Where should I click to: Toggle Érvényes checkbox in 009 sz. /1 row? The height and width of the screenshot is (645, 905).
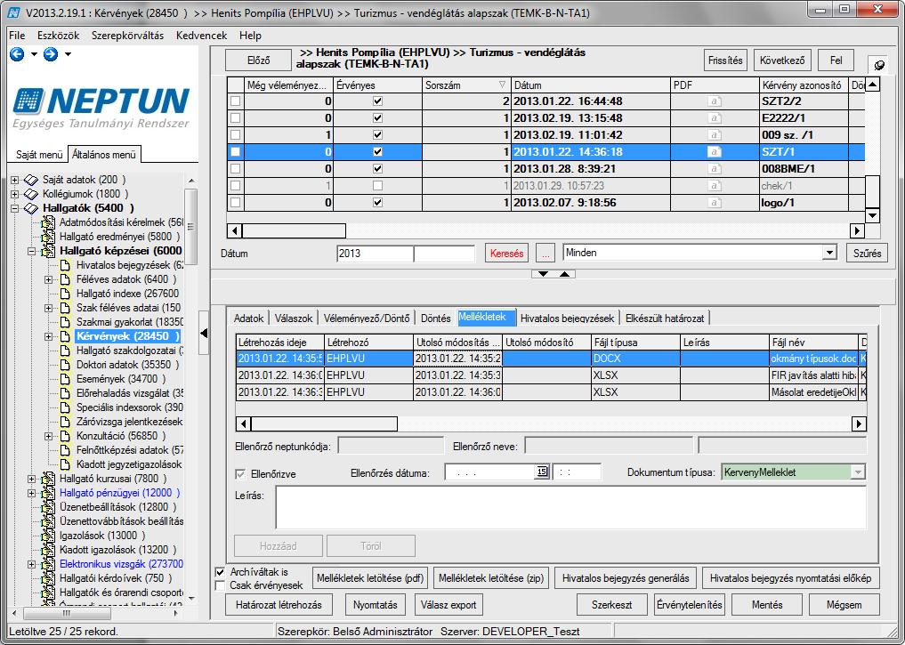tap(377, 135)
